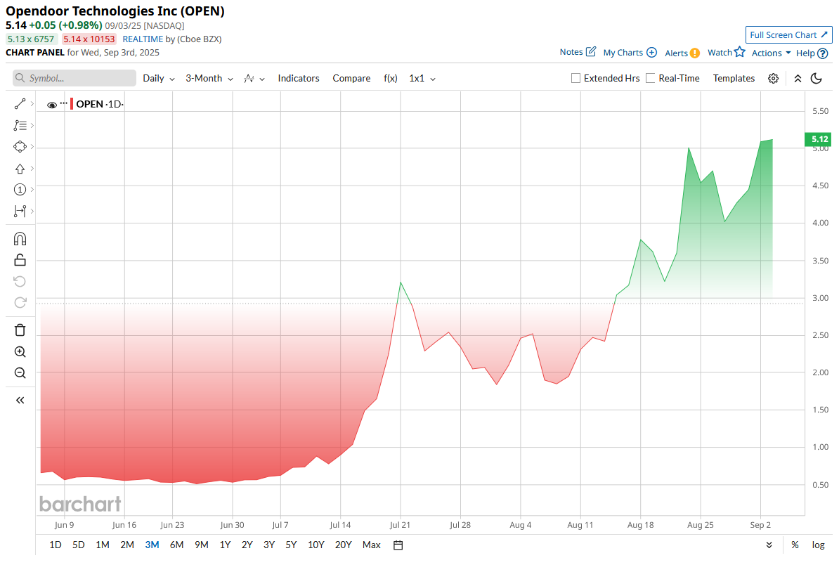The height and width of the screenshot is (565, 839).
Task: Open the 1x1 grid layout dropdown
Action: click(422, 78)
